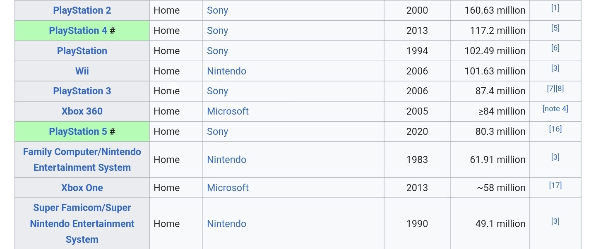596x249 pixels.
Task: Open citation [6] for PlayStation sales
Action: [x=555, y=48]
